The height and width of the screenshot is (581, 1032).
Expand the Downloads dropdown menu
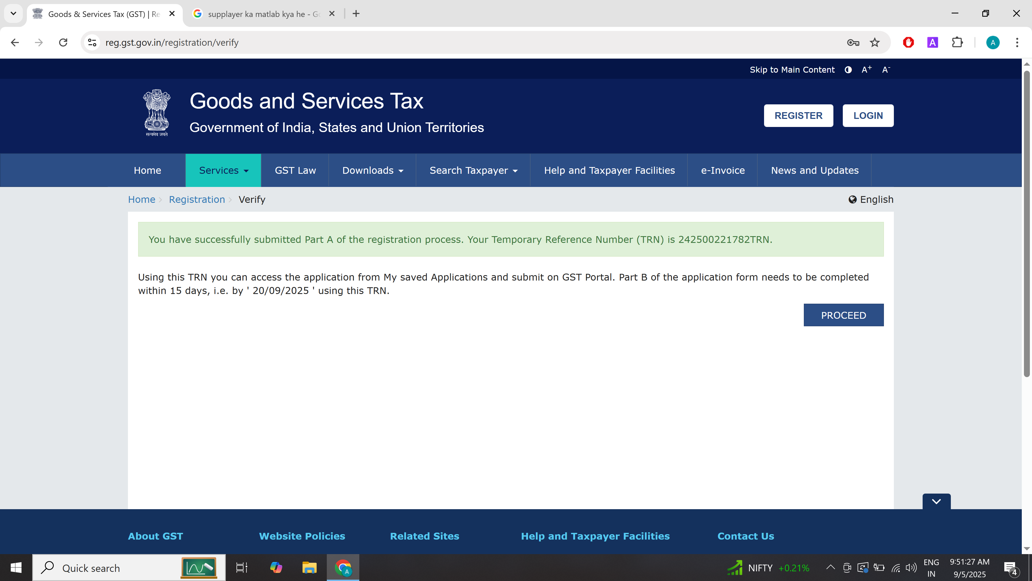click(x=372, y=171)
